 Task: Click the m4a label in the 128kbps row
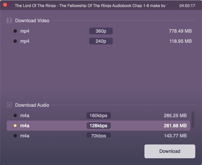coord(25,126)
